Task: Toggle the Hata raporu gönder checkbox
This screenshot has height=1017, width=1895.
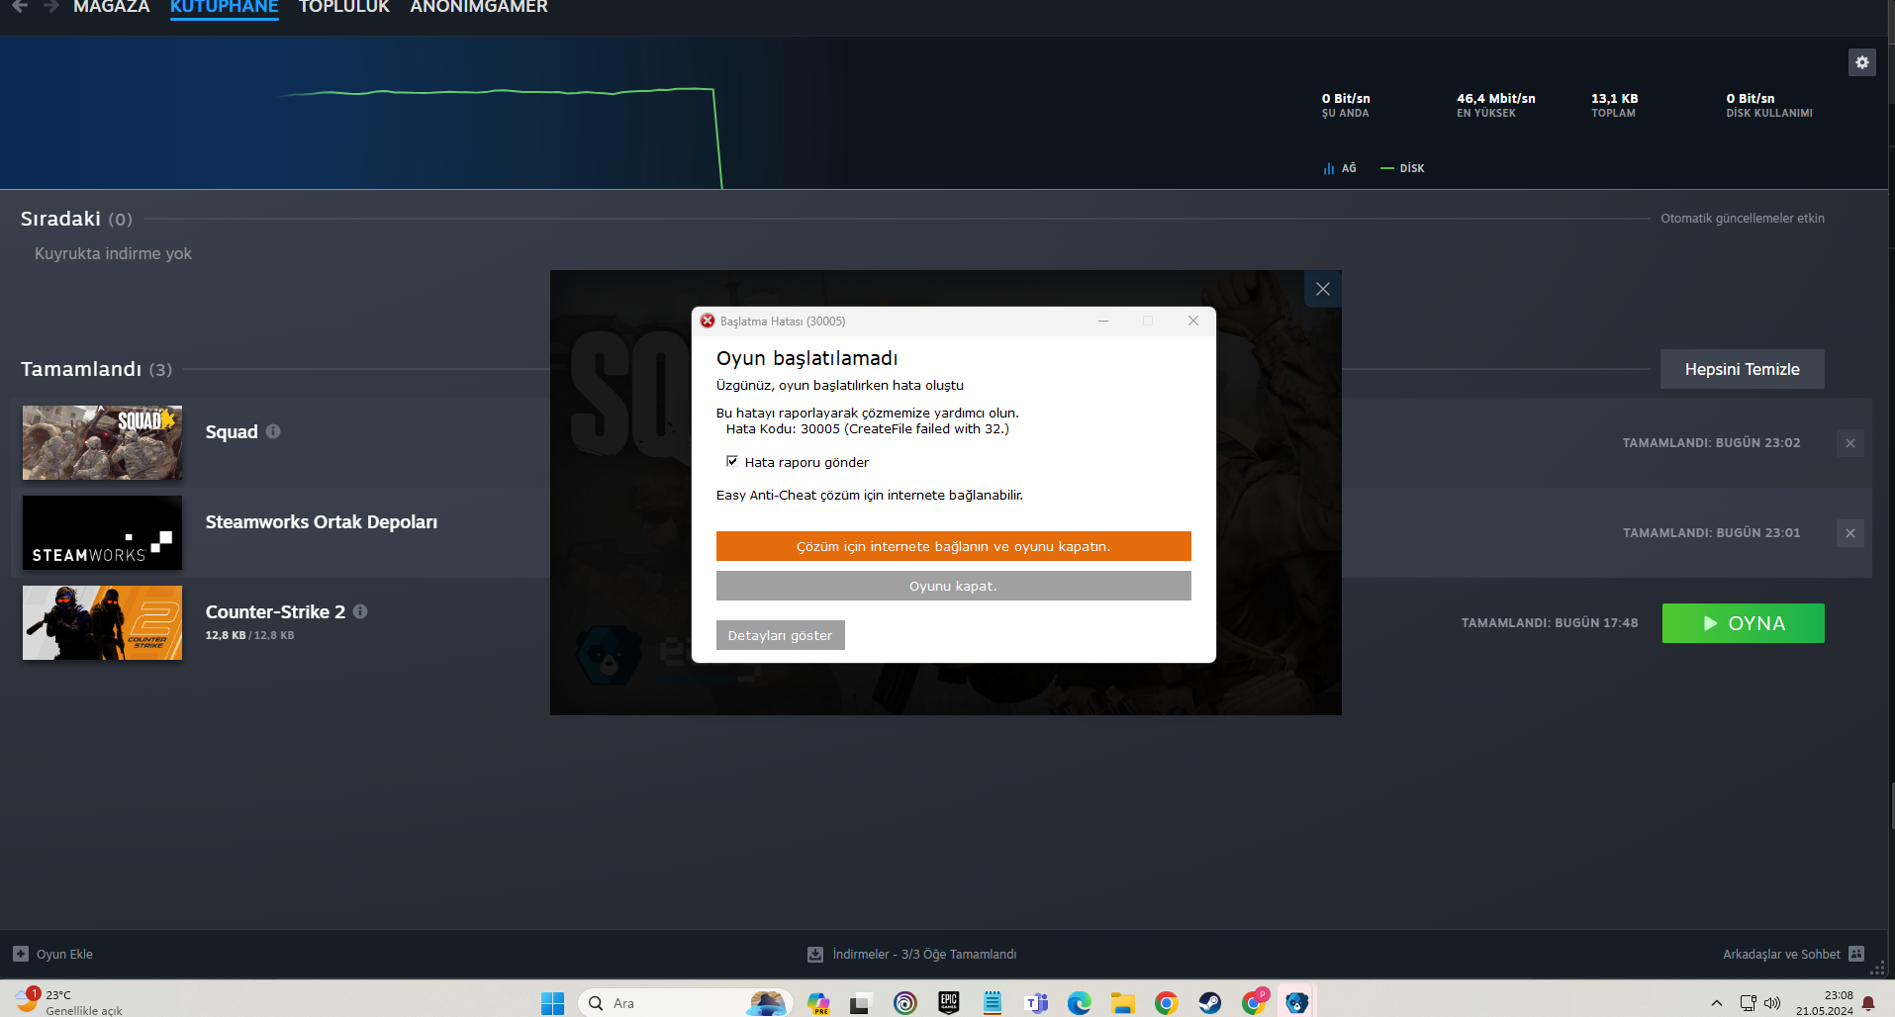Action: 732,461
